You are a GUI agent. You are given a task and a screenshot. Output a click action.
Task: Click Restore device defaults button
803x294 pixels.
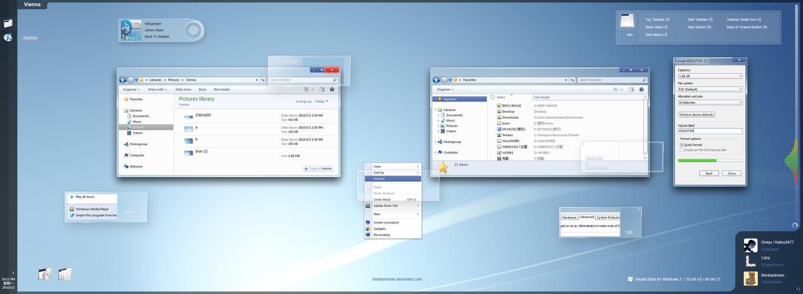(x=697, y=115)
